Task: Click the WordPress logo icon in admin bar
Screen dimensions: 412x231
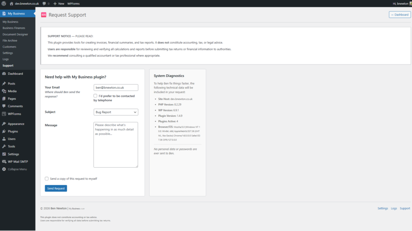Action: pos(4,3)
